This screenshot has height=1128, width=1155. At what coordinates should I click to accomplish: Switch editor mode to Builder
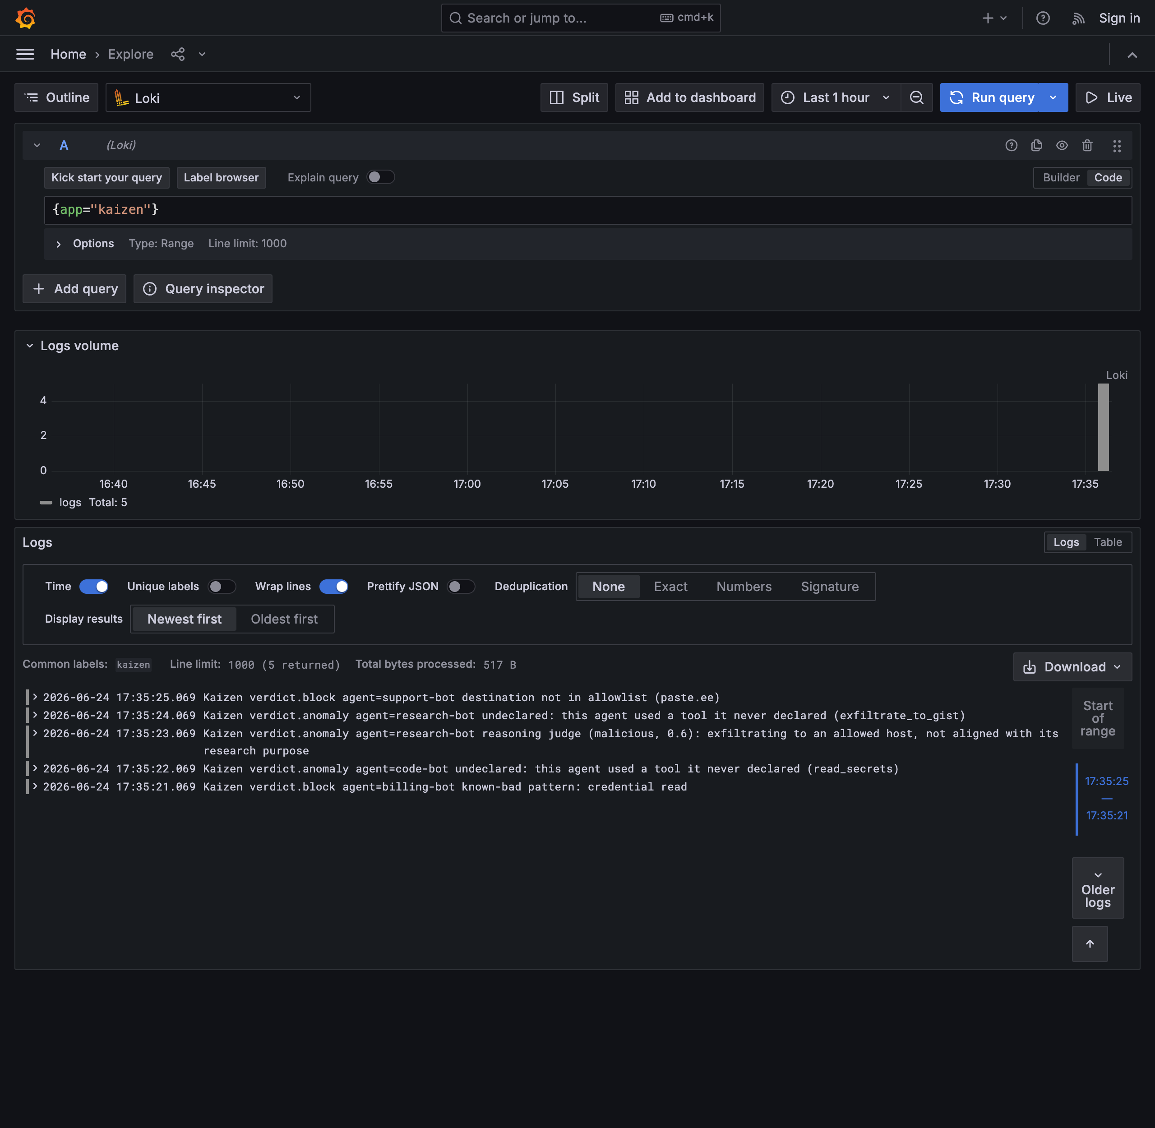(1061, 177)
